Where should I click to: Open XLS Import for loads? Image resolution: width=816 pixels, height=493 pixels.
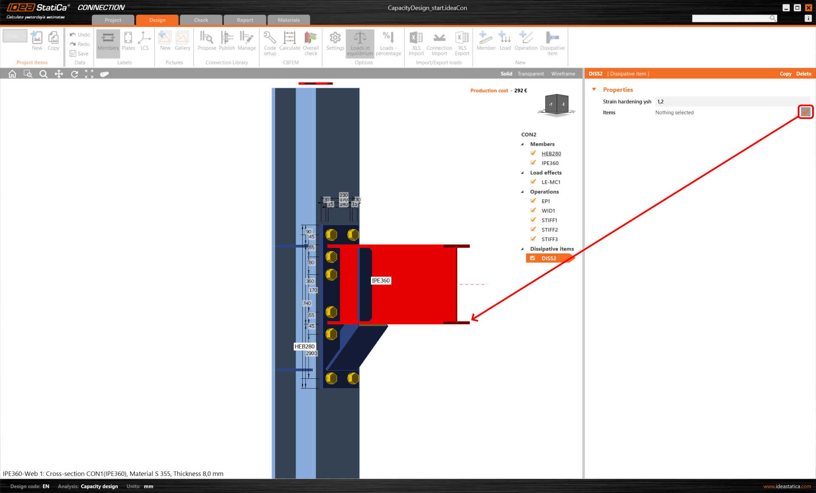(416, 42)
